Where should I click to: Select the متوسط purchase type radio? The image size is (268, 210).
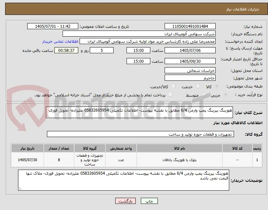click(x=203, y=95)
